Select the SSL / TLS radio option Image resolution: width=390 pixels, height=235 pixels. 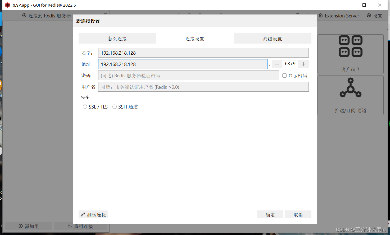click(85, 107)
